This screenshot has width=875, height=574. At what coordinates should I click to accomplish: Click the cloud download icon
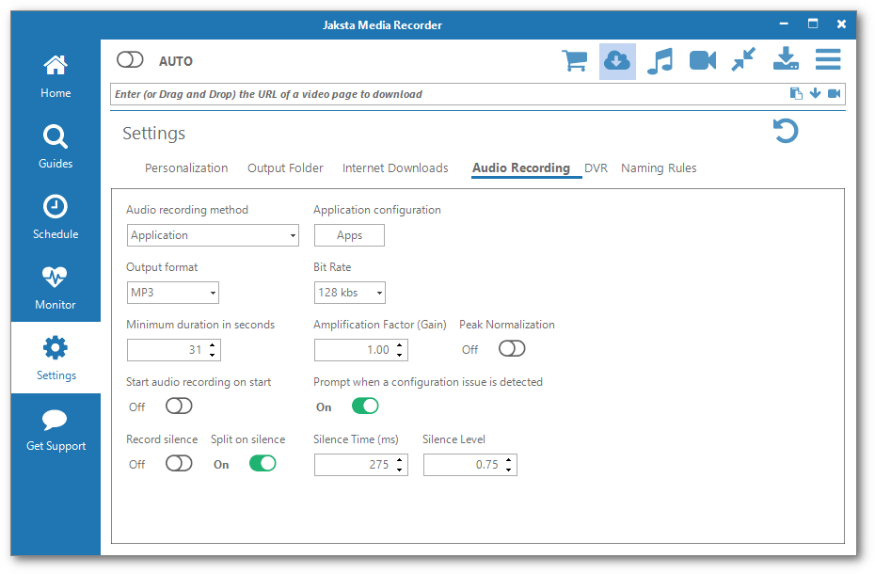[617, 61]
